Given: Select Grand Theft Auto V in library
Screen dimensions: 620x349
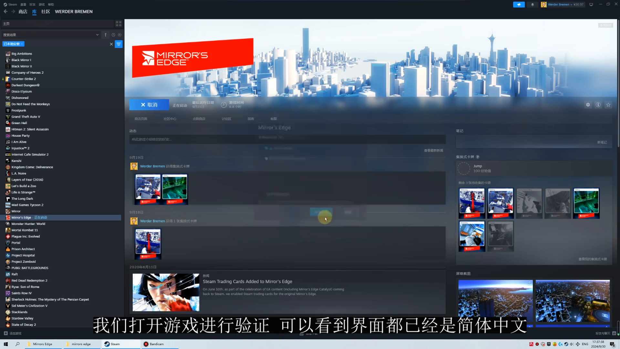Looking at the screenshot, I should tap(26, 117).
